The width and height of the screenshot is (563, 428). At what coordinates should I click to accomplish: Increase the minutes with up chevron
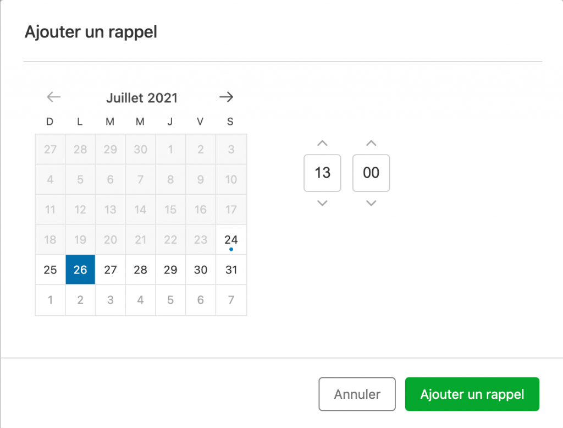[371, 144]
